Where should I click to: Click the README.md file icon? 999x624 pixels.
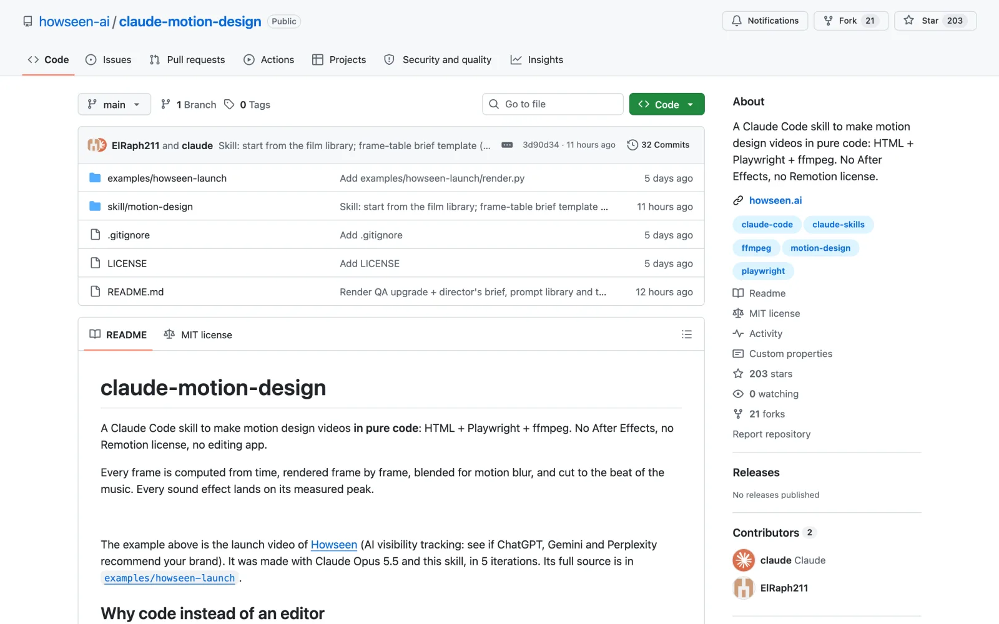[95, 291]
